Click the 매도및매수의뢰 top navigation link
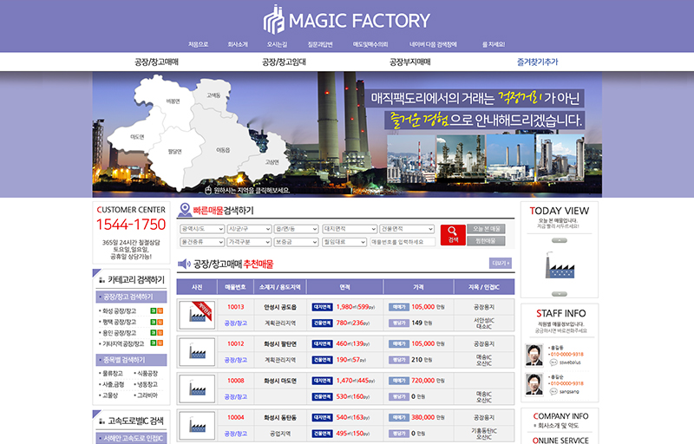This screenshot has height=444, width=694. tap(370, 44)
